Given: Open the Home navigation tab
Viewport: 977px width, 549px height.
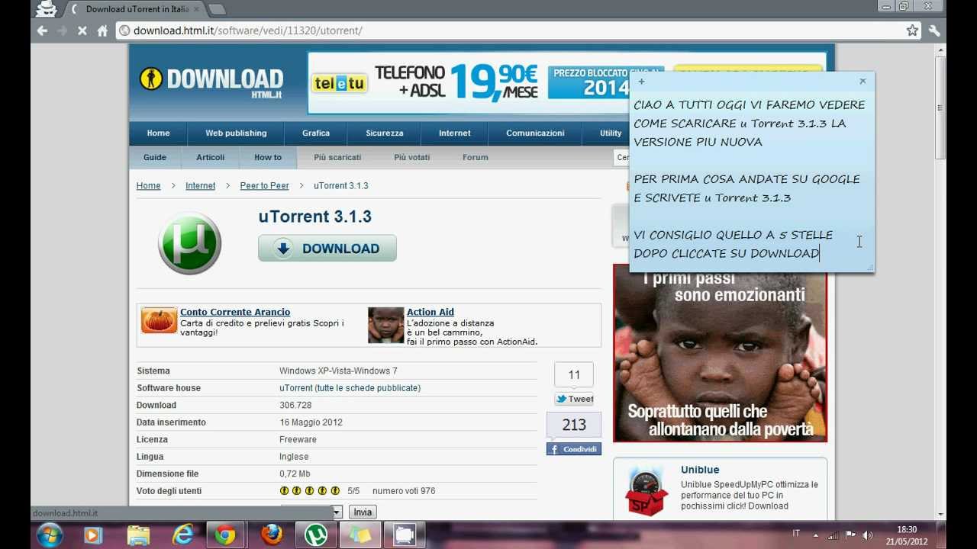Looking at the screenshot, I should coord(158,133).
